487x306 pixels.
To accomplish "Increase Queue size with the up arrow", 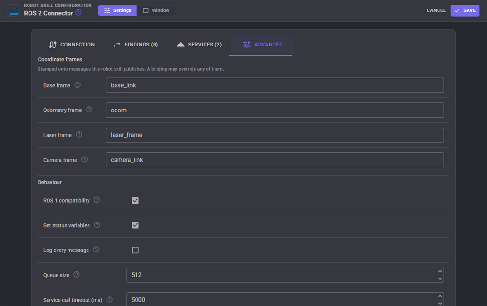I will click(440, 272).
